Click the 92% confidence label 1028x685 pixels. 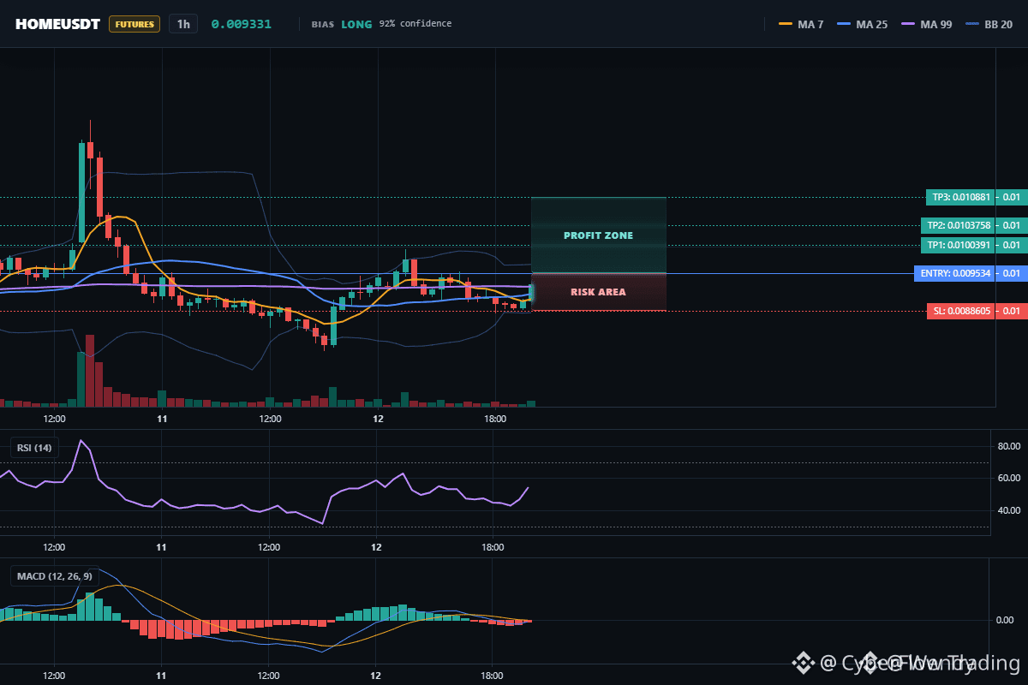pos(415,24)
